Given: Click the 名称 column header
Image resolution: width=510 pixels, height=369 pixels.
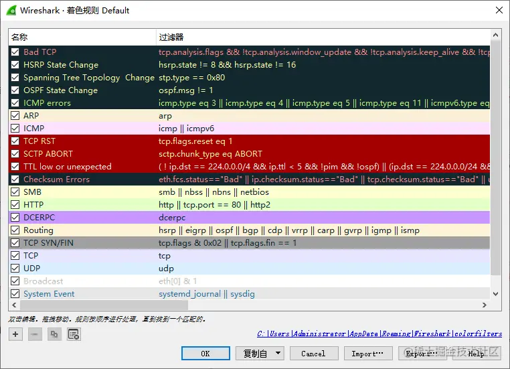Looking at the screenshot, I should tap(82, 37).
